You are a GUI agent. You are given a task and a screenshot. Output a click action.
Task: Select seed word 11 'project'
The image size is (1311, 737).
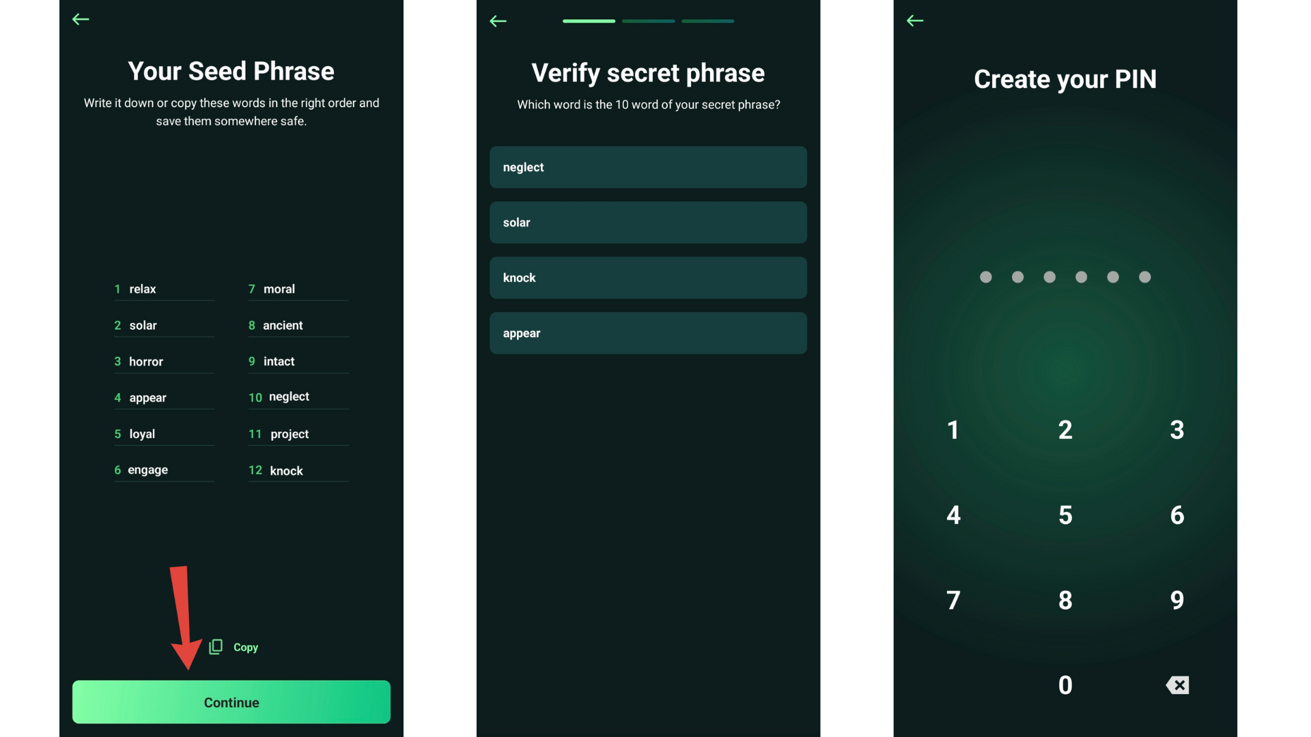pyautogui.click(x=298, y=434)
